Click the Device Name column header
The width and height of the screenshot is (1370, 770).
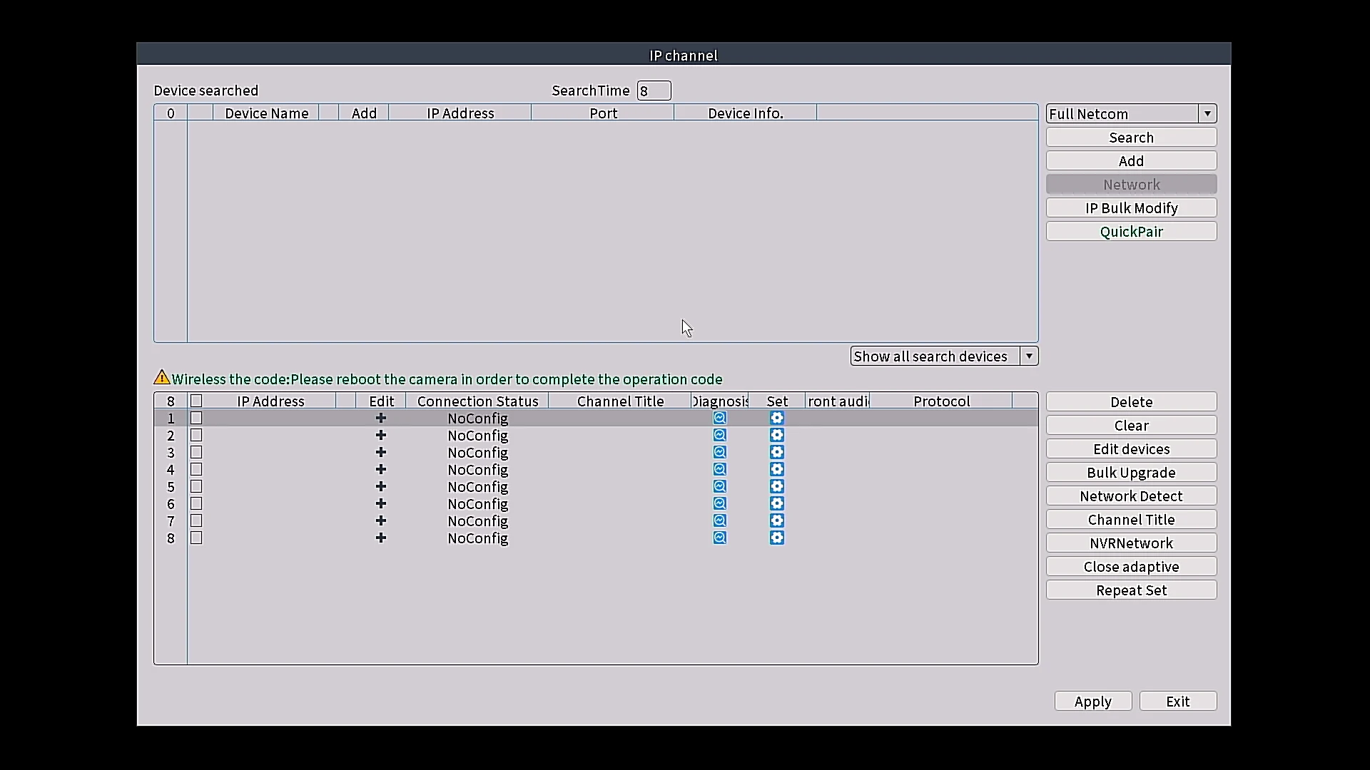(266, 113)
